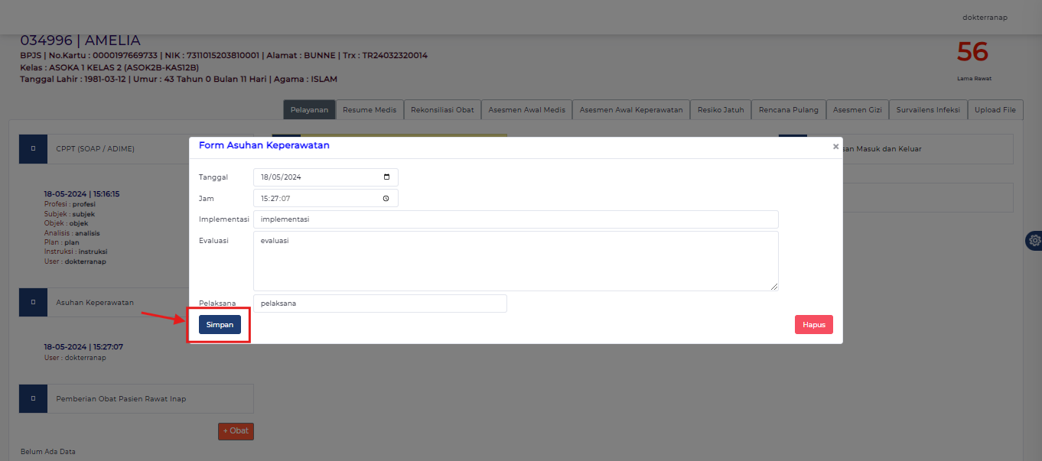
Task: Click the + Obat button to add medication
Action: [x=236, y=430]
